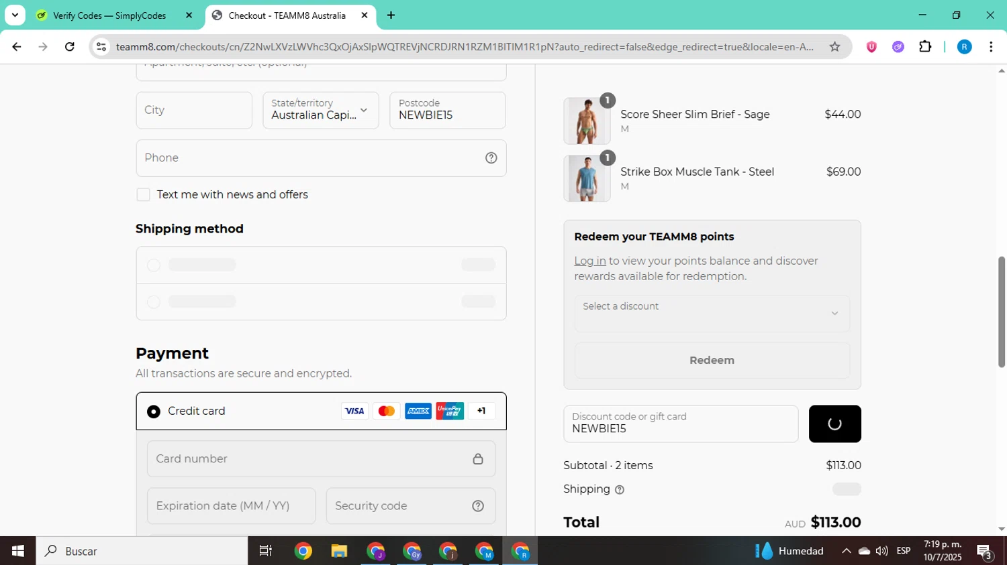Click the ESP language indicator
Image resolution: width=1007 pixels, height=565 pixels.
904,551
